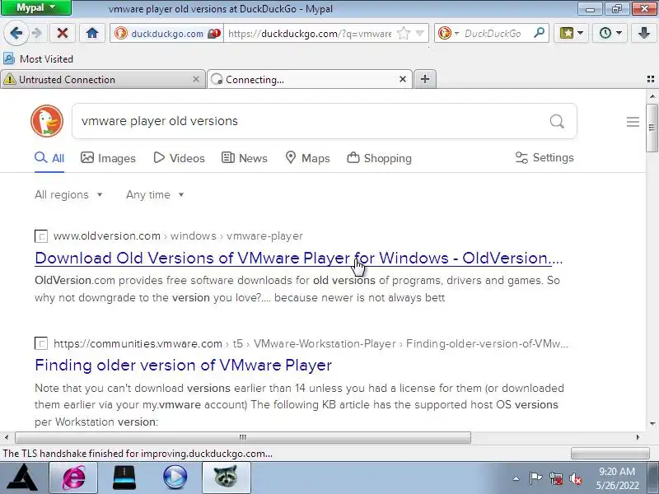Click the toolbar DuckDuckGo search field

[x=494, y=33]
